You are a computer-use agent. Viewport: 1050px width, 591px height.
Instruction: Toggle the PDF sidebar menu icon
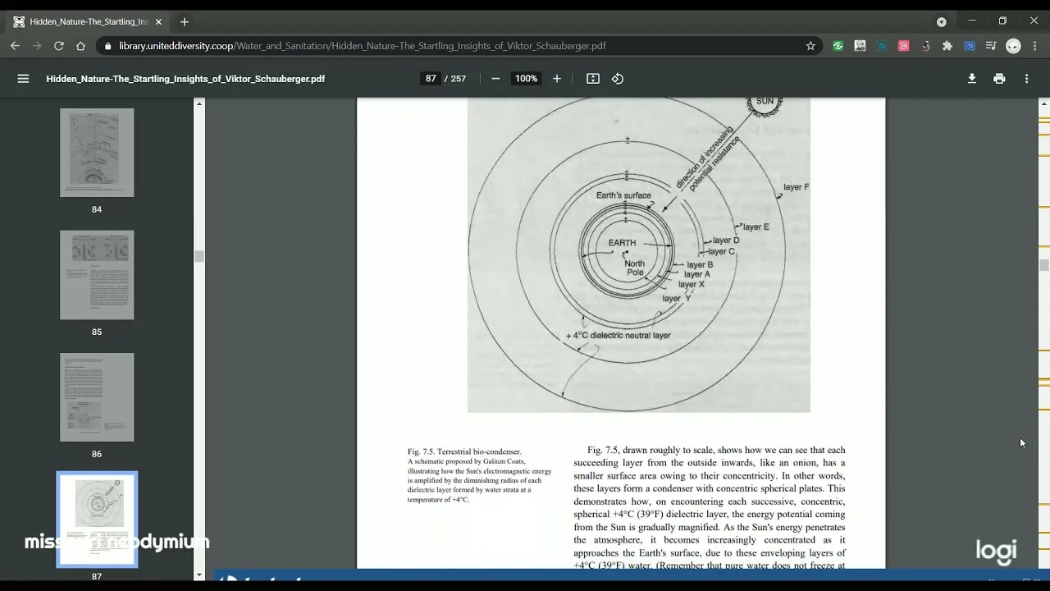(23, 79)
